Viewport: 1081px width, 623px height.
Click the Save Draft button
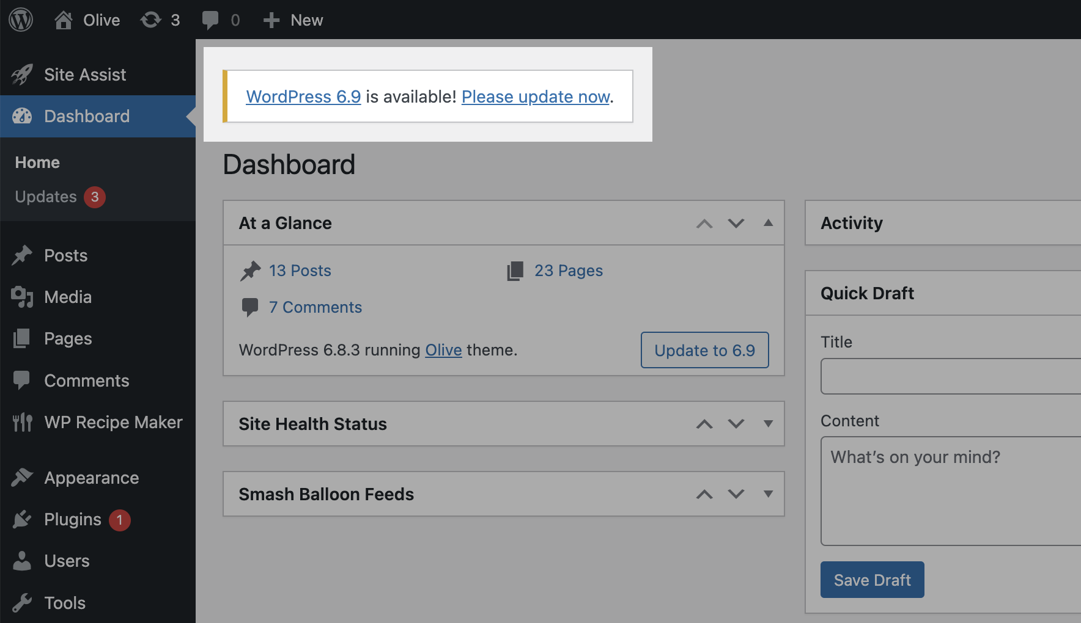[873, 580]
